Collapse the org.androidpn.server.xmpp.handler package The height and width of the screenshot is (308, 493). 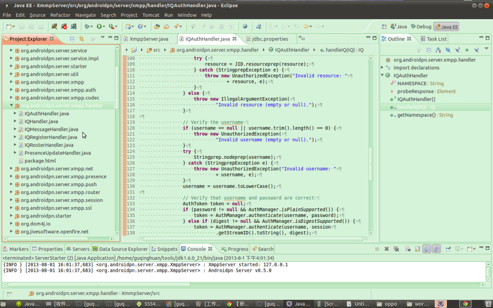click(x=12, y=105)
